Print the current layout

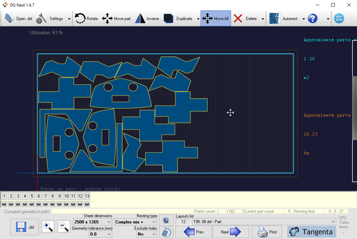click(267, 231)
